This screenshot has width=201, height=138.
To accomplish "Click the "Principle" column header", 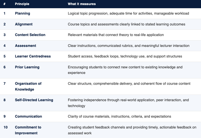I will (22, 4).
